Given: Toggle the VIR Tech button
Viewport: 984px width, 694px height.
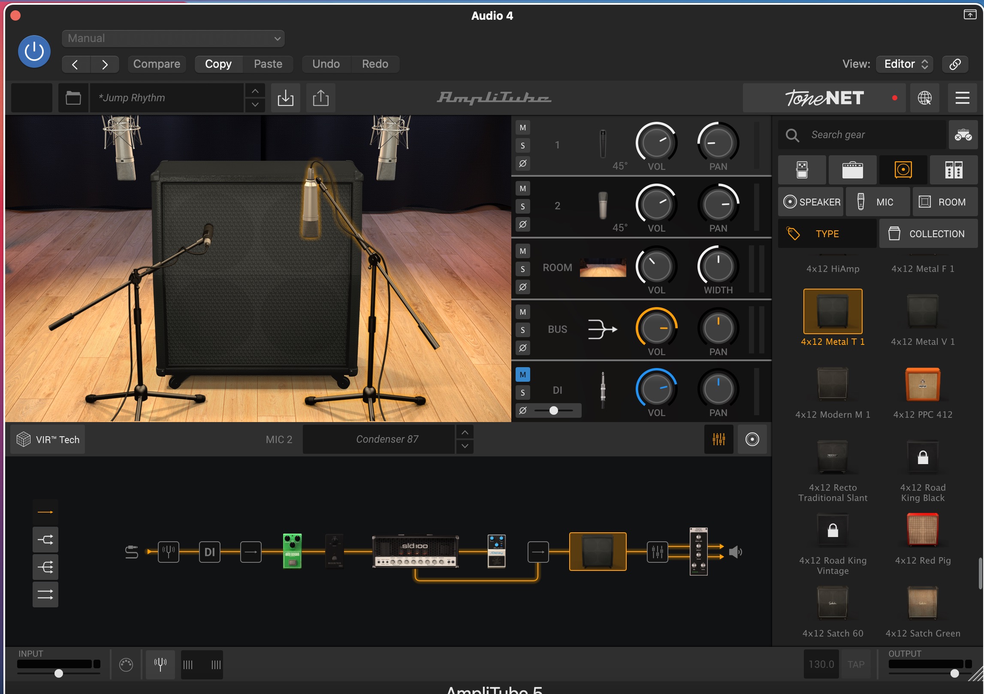Looking at the screenshot, I should pos(48,440).
